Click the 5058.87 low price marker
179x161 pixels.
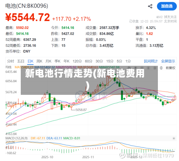(81, 110)
